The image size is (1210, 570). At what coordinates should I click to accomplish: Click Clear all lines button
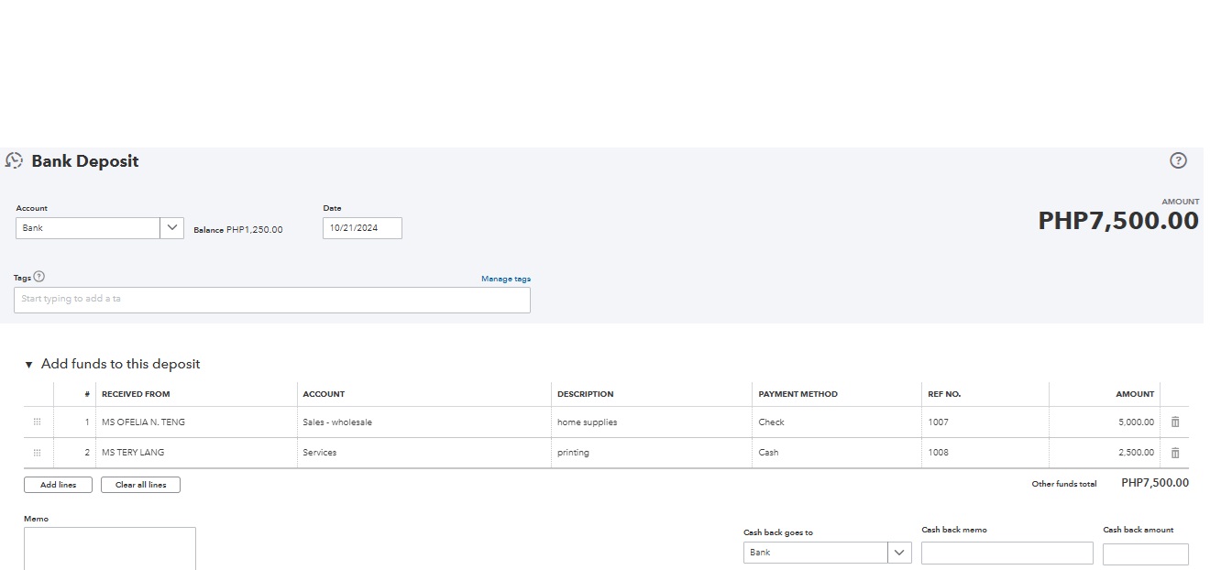tap(140, 485)
